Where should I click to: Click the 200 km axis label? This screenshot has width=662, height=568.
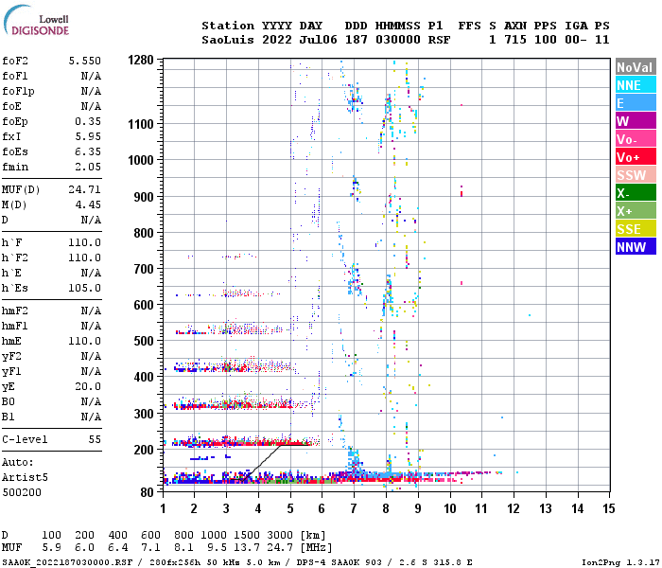click(x=144, y=450)
